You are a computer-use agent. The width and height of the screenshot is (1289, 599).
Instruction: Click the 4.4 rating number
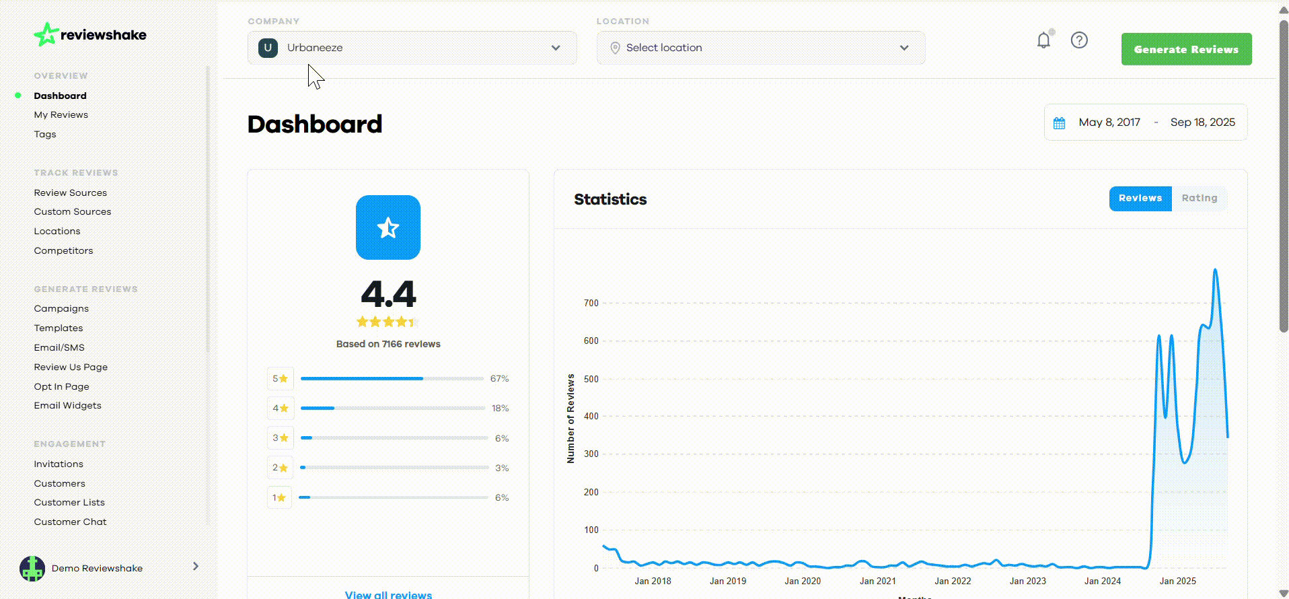click(x=388, y=294)
